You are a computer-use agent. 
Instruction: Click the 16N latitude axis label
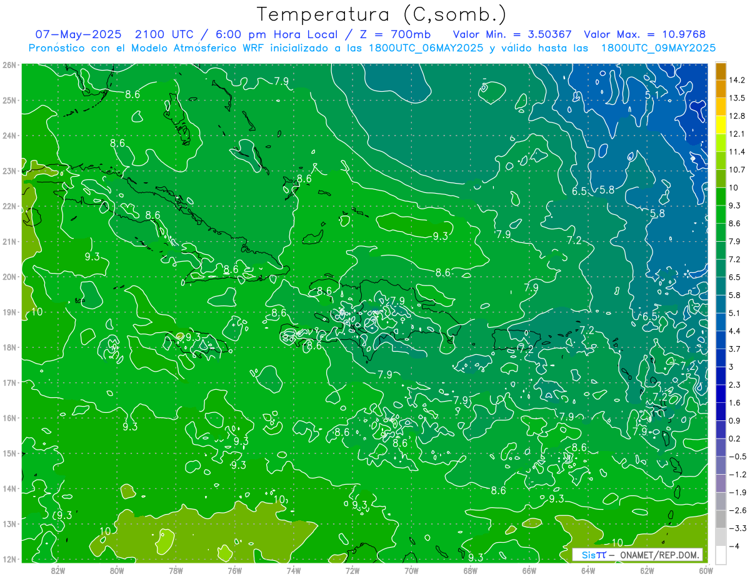click(x=9, y=418)
